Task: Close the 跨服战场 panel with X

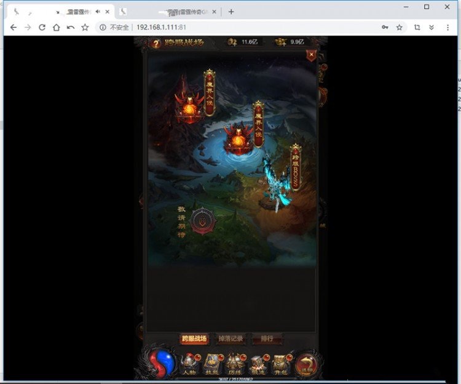Action: tap(312, 55)
